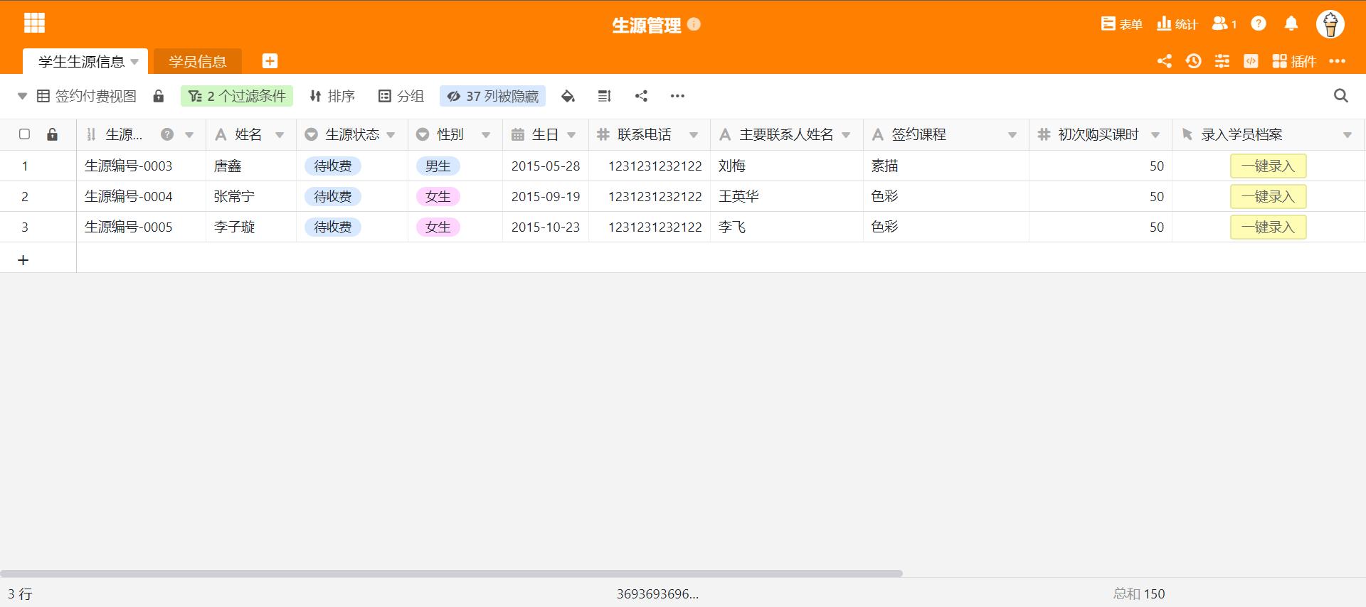1366x607 pixels.
Task: Click 女生 gender tag for 张常宁
Action: point(438,197)
